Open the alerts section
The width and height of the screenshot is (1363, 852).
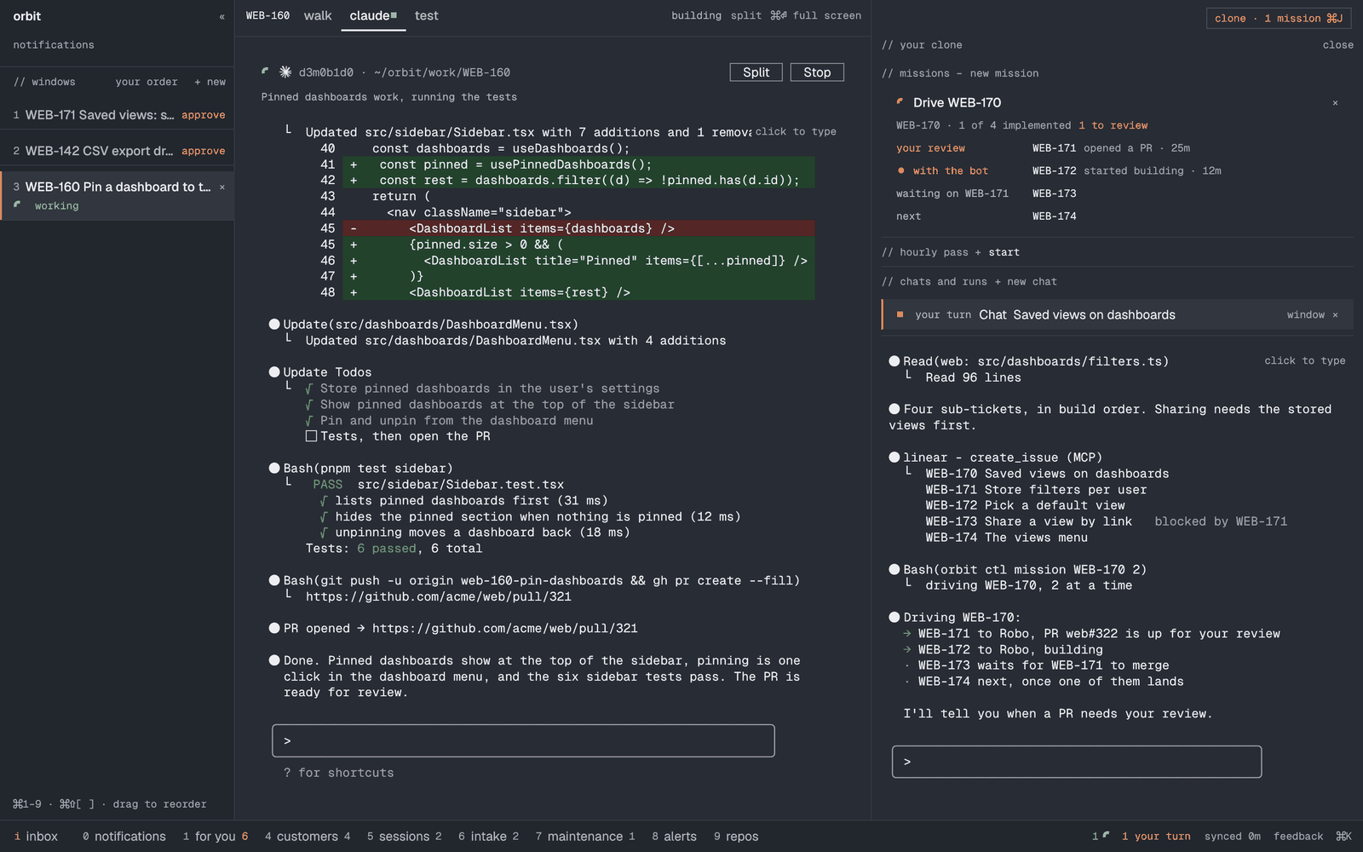[x=674, y=837]
